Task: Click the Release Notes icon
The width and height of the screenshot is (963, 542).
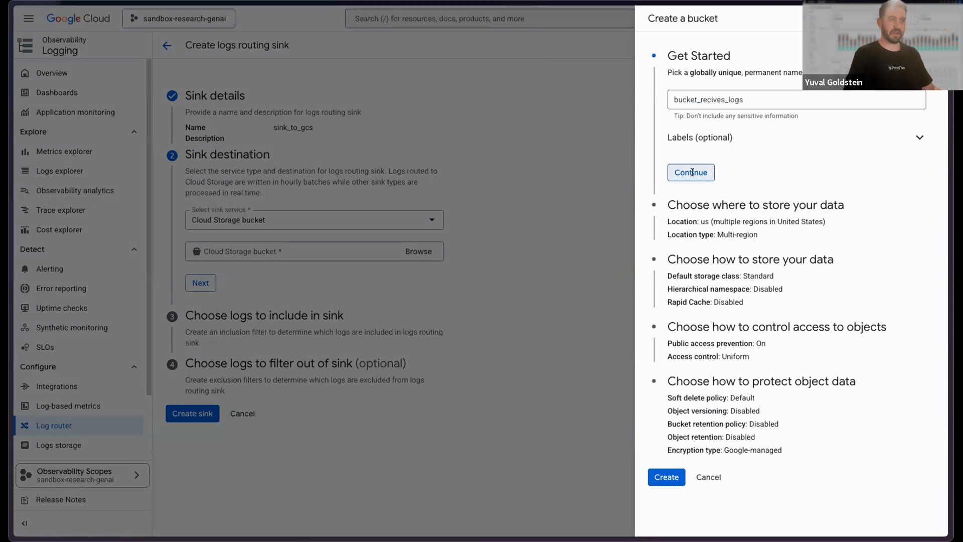Action: click(25, 500)
